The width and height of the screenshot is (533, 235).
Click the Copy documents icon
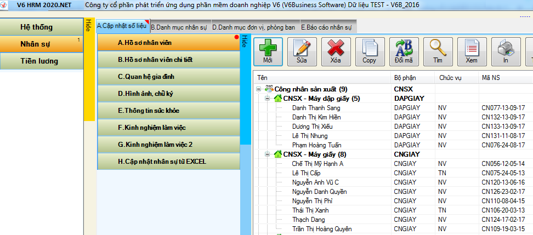(370, 51)
